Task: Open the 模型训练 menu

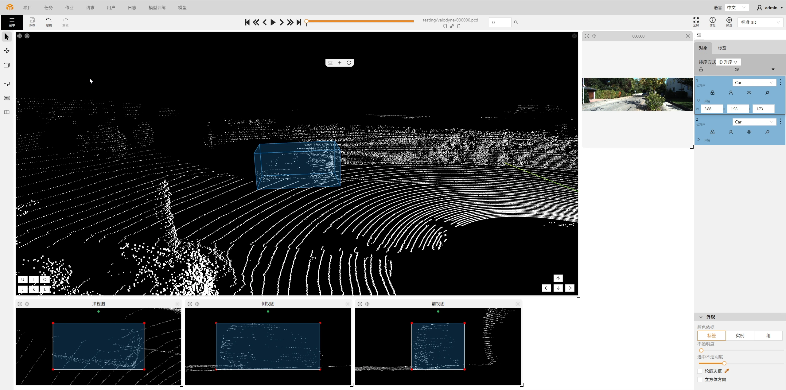Action: click(x=157, y=8)
